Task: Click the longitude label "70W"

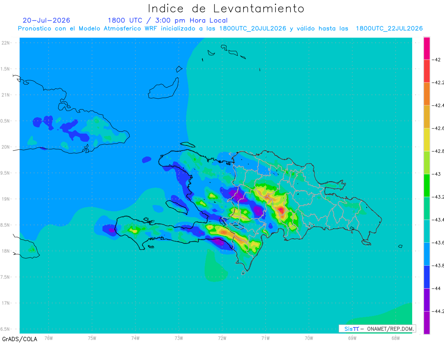Action: coord(309,338)
